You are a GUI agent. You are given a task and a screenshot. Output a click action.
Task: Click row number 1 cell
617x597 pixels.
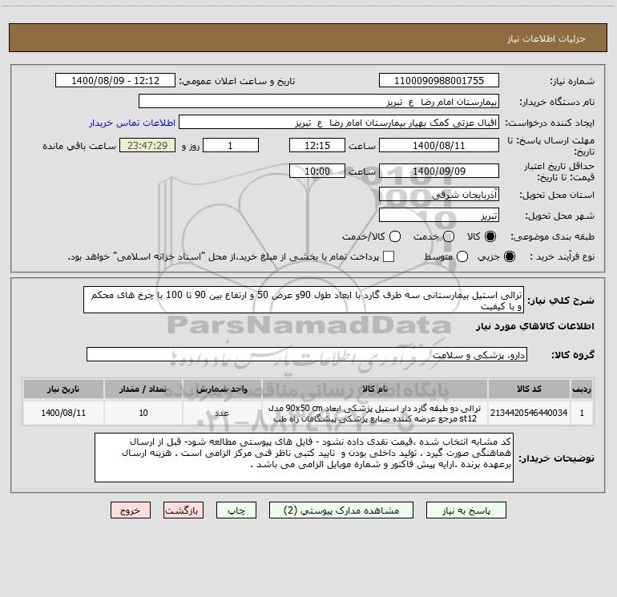(582, 413)
